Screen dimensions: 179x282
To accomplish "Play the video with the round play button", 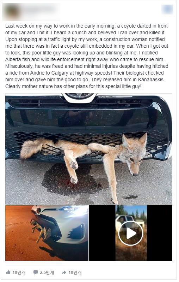I will pyautogui.click(x=131, y=233).
